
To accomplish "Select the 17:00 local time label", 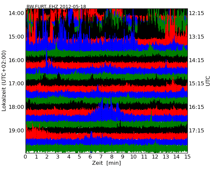I will pyautogui.click(x=16, y=83).
